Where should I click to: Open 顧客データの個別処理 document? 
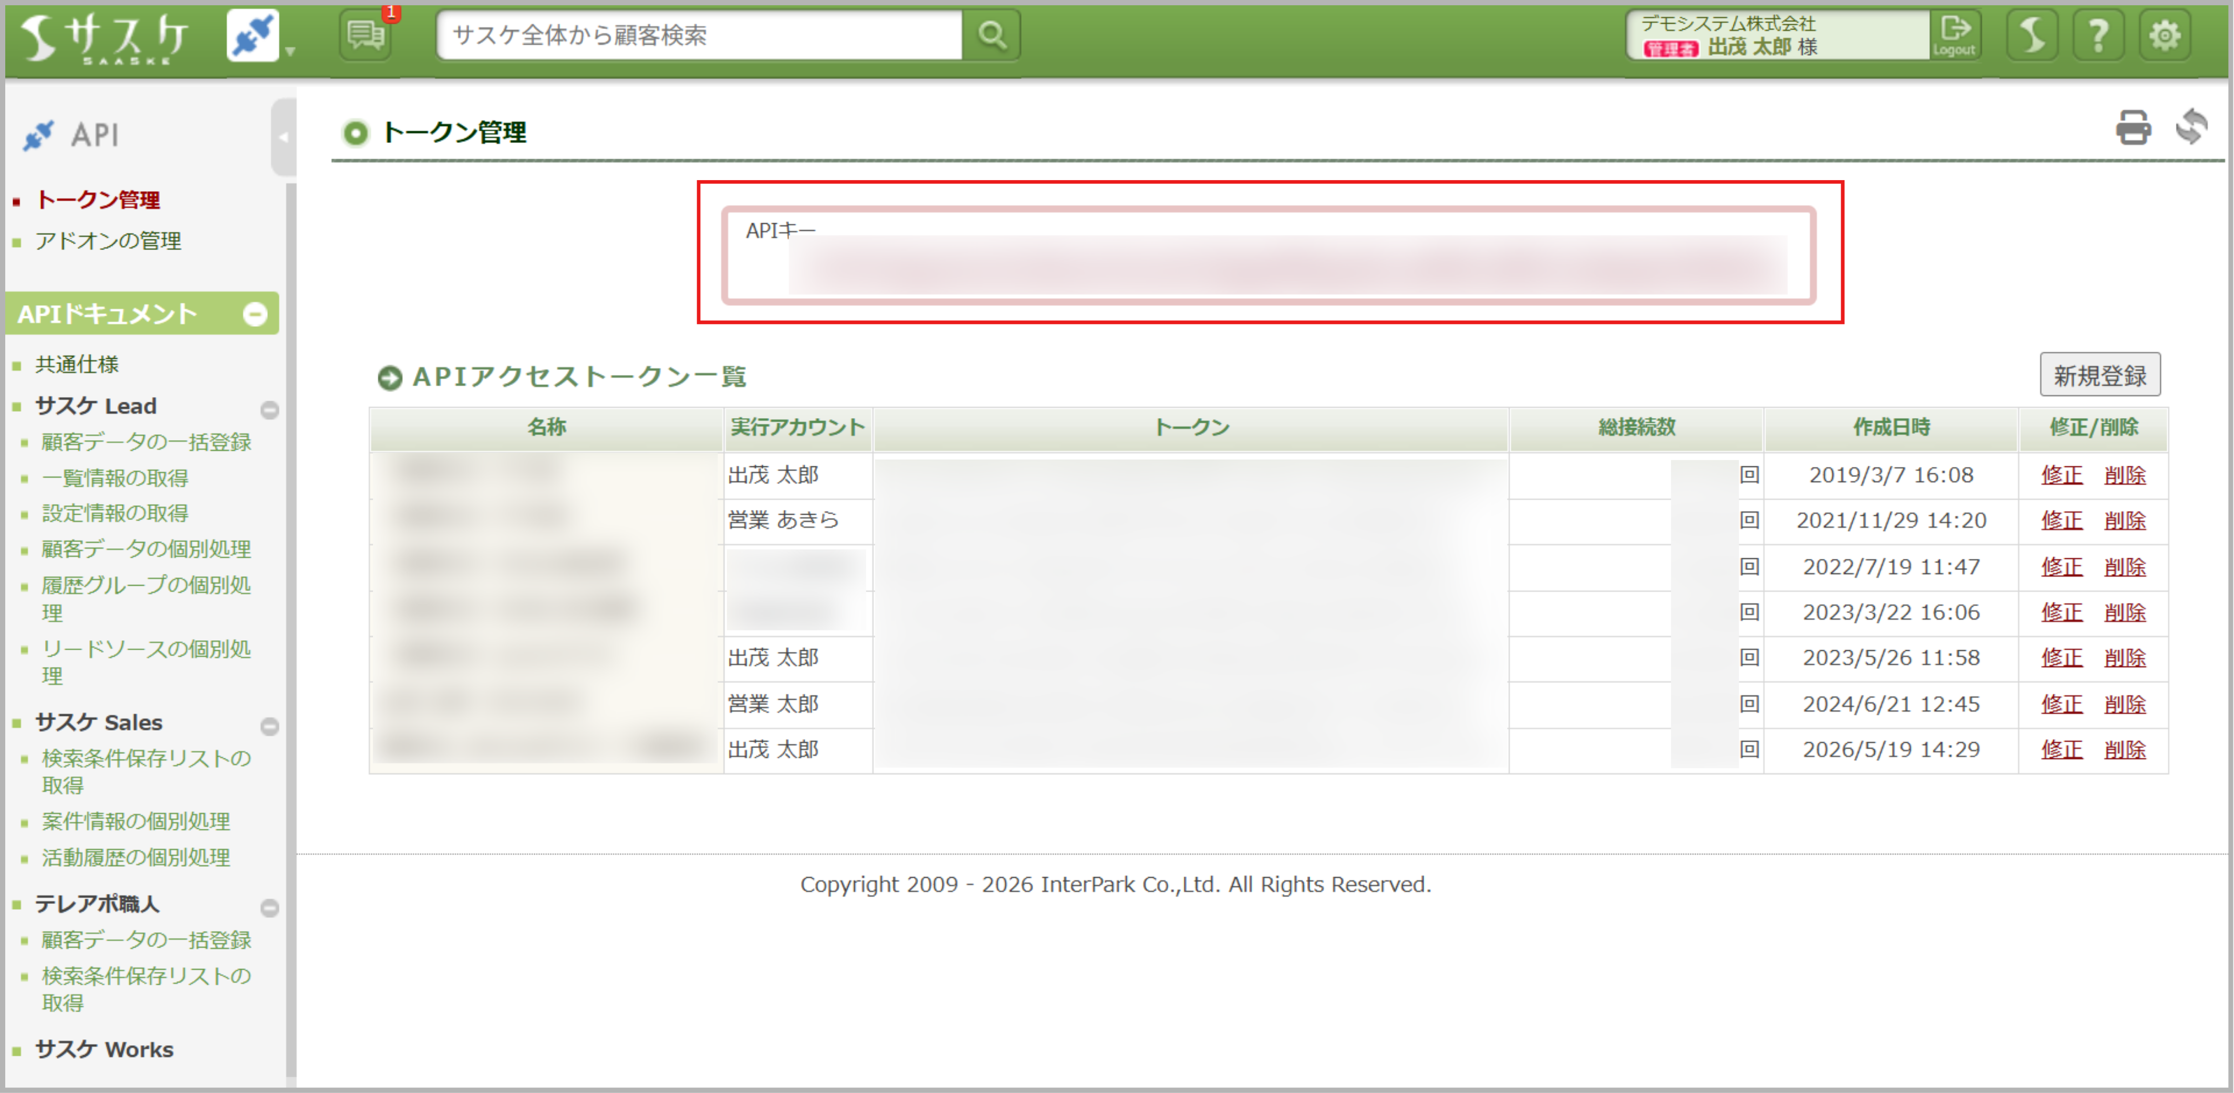[x=146, y=549]
